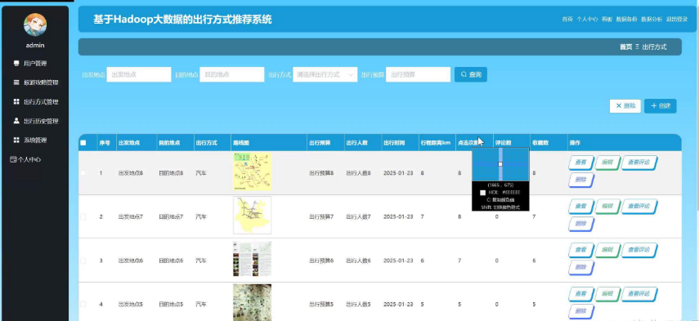Click 查看评论 for row 出发地点7
This screenshot has width=699, height=321.
(x=639, y=207)
